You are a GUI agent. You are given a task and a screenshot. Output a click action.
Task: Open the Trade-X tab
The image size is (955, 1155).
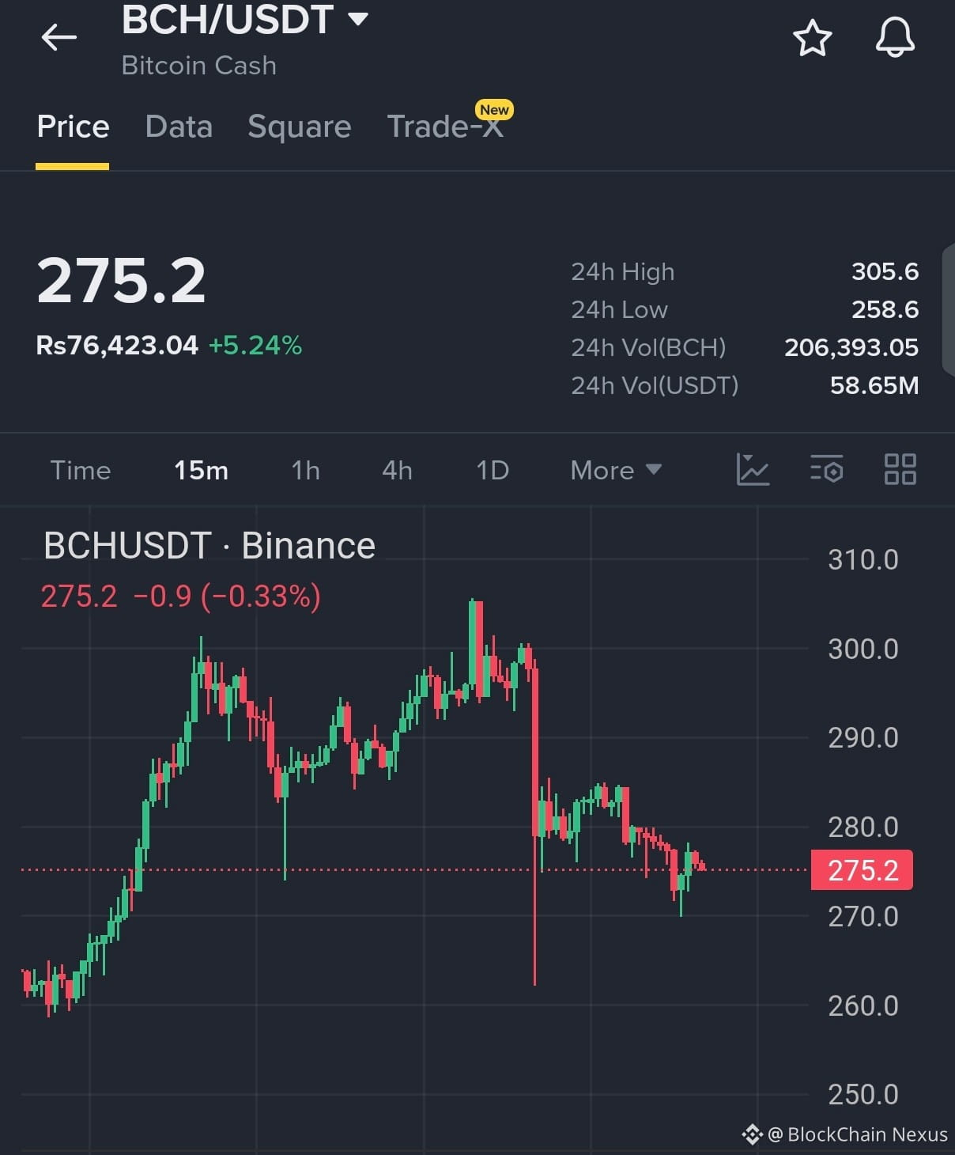445,127
